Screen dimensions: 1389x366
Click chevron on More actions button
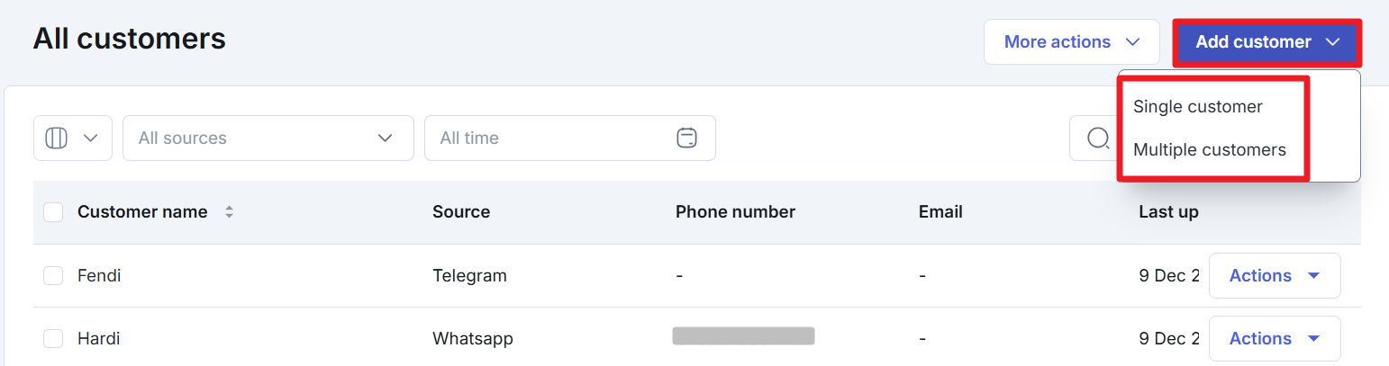[1133, 42]
